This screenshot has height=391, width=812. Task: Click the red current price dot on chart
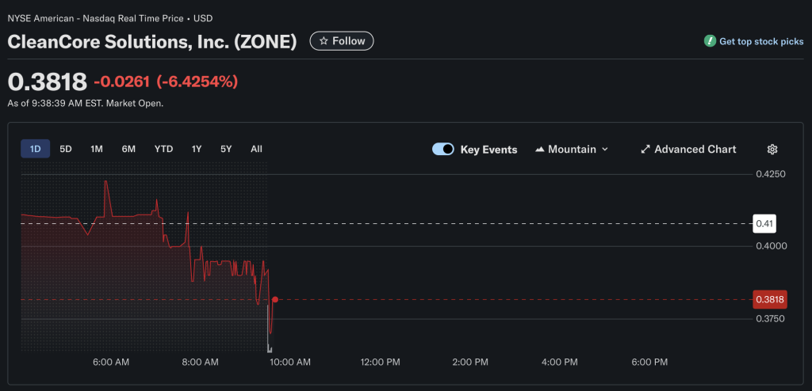click(274, 299)
